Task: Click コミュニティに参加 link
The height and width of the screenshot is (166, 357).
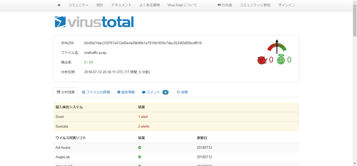Action: (x=255, y=5)
